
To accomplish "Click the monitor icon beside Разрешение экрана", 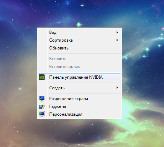I will [42, 99].
